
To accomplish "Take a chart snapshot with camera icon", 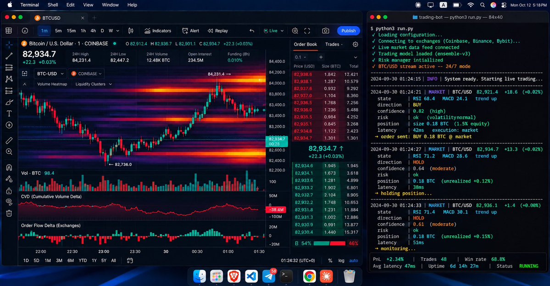I will [326, 31].
